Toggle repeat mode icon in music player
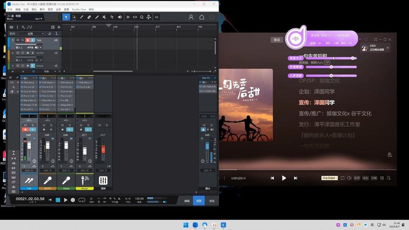The height and width of the screenshot is (230, 409). click(x=342, y=178)
